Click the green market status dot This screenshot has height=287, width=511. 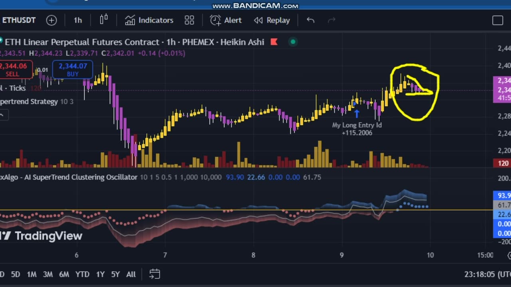(x=293, y=42)
